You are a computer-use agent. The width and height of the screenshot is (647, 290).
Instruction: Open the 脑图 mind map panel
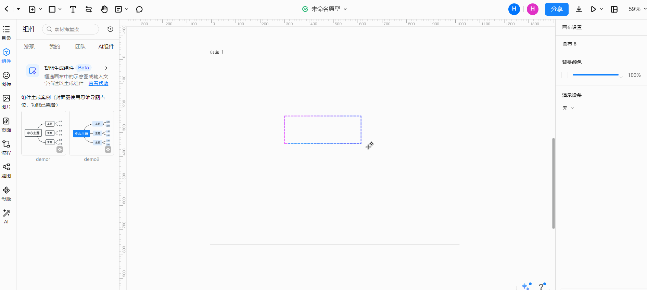[x=6, y=170]
